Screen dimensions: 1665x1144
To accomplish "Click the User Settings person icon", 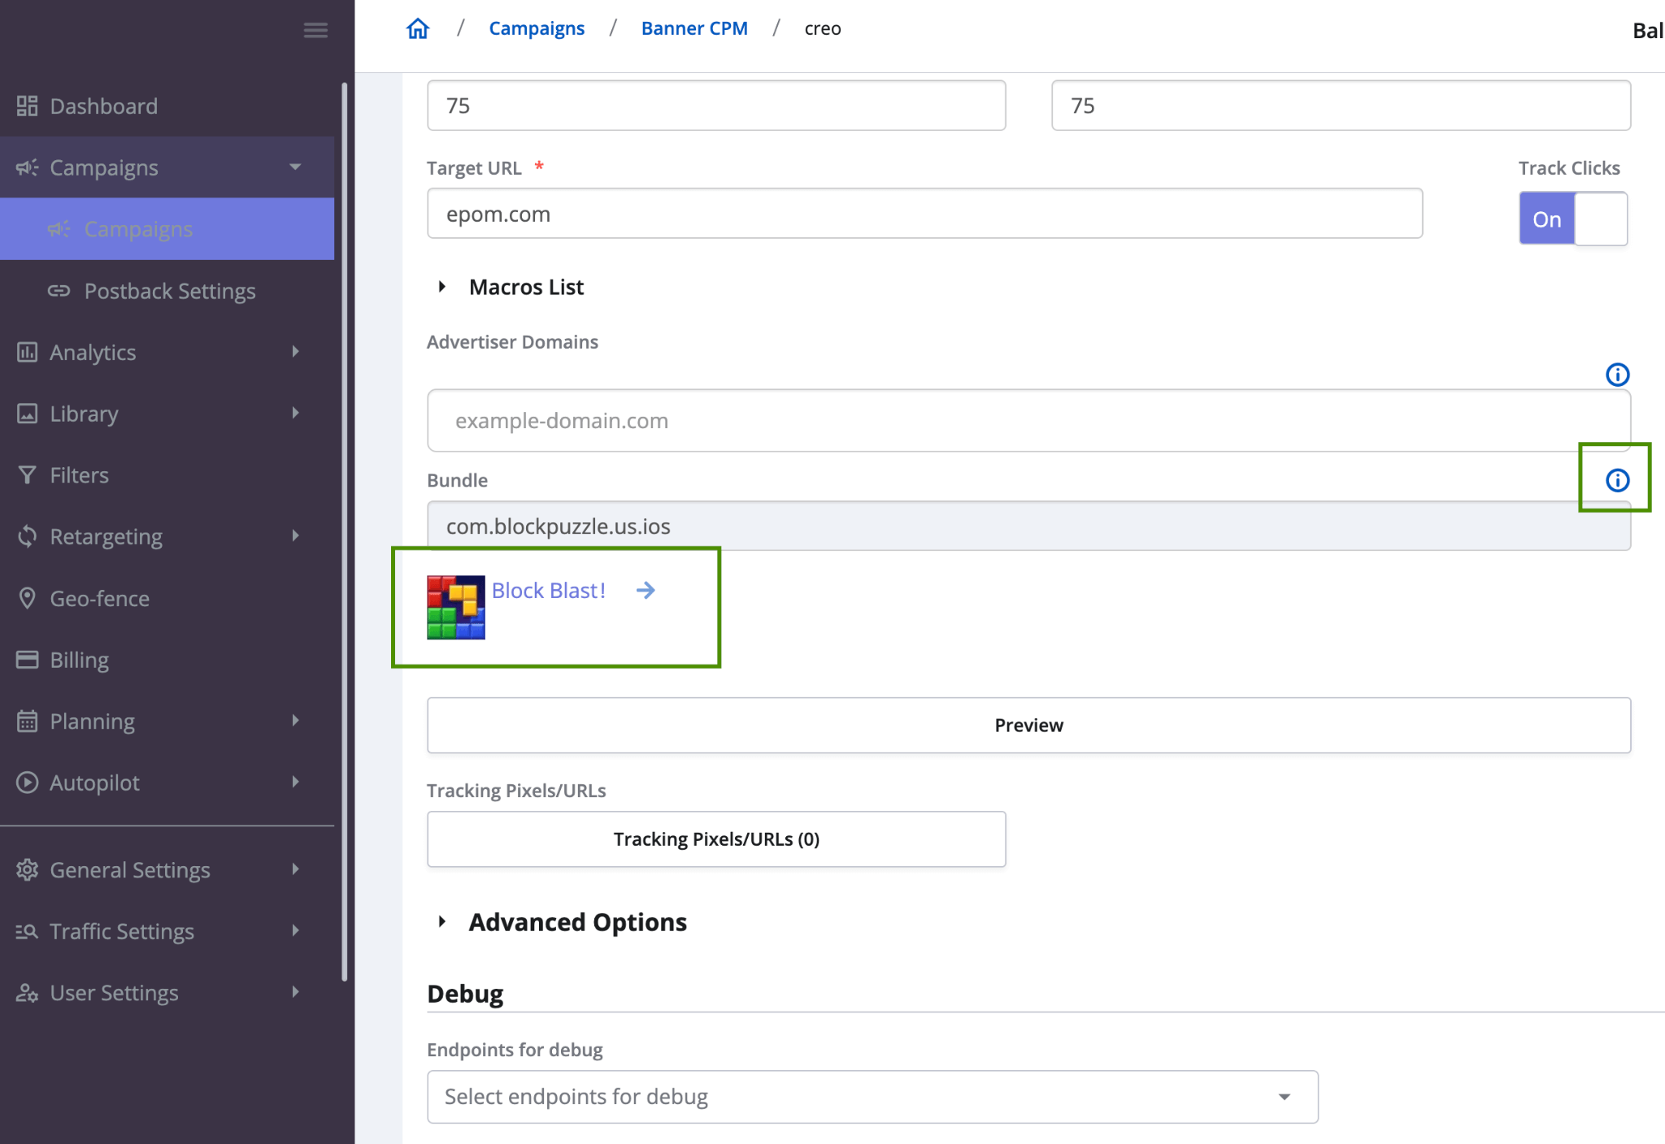I will coord(28,992).
